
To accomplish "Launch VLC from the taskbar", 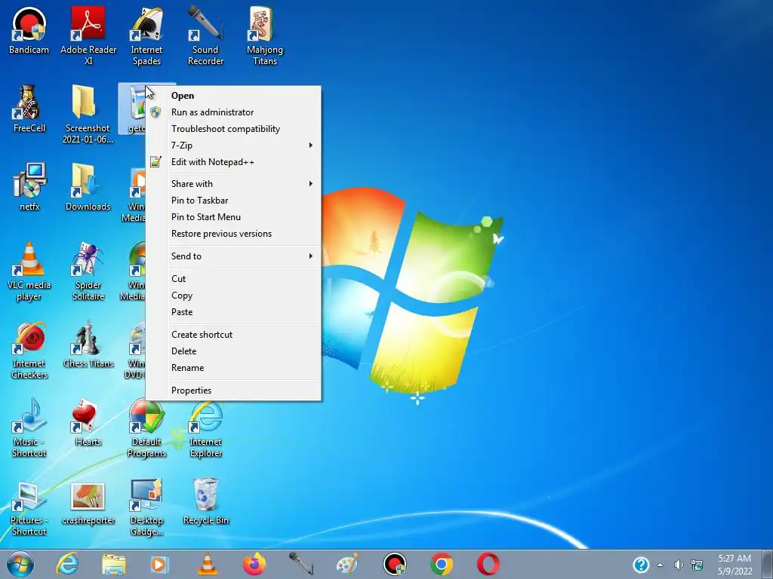I will tap(207, 564).
